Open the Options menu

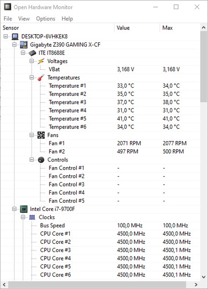(x=46, y=19)
